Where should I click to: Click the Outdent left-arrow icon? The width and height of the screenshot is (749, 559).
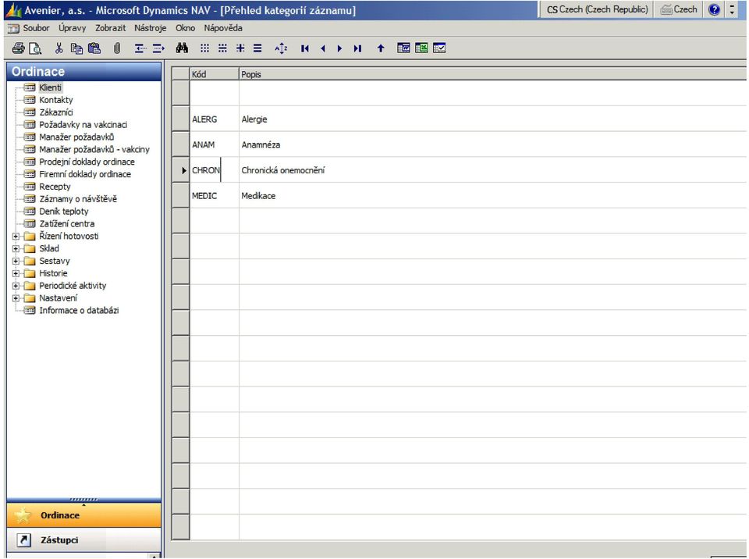[140, 48]
